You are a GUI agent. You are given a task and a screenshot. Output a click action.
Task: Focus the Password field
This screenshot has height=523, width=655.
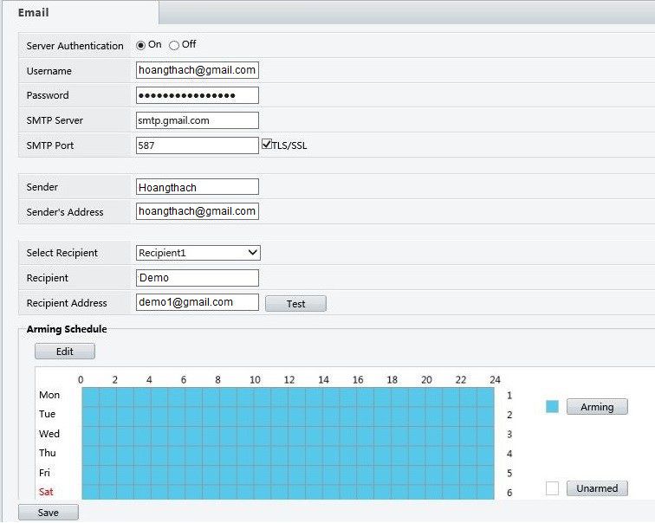[x=198, y=95]
